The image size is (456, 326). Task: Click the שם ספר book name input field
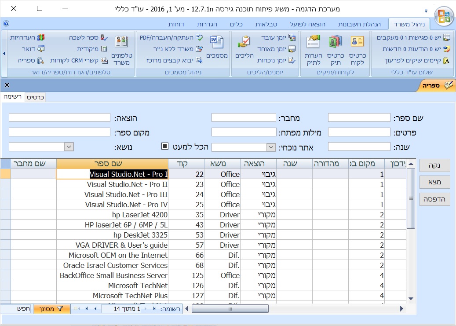[x=359, y=117]
